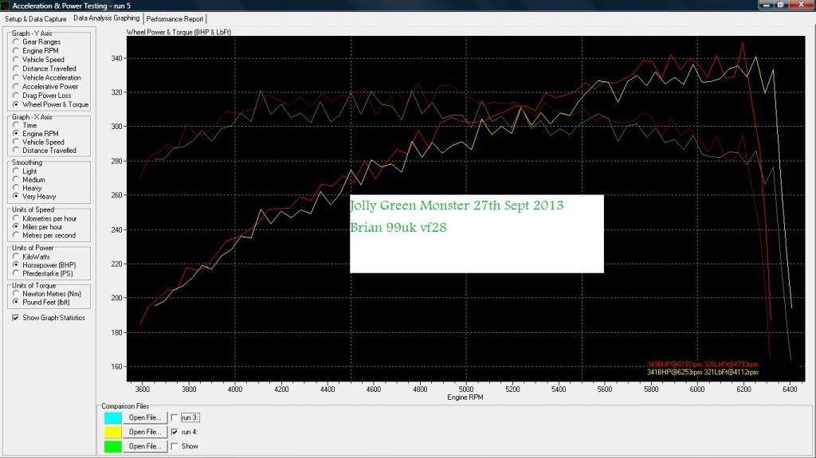Click the yellow comparison color swatch
816x458 pixels.
coord(114,432)
